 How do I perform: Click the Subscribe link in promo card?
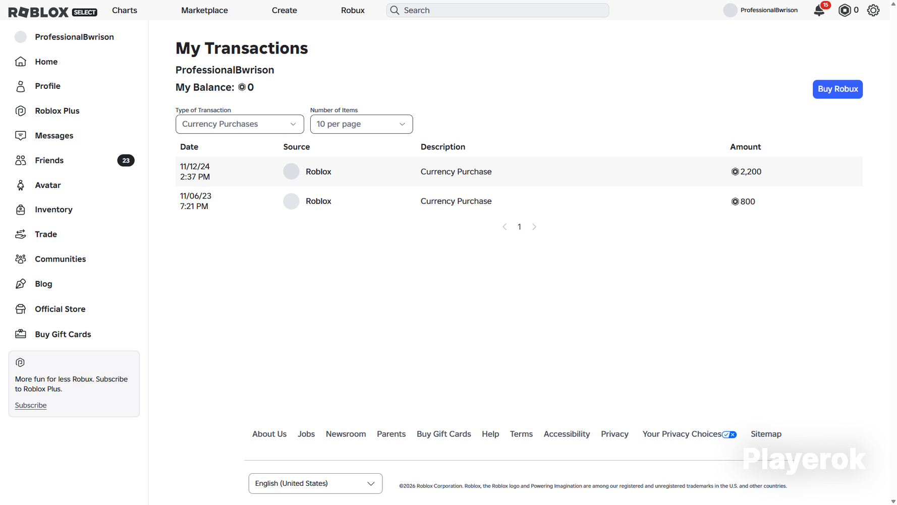[x=31, y=406]
